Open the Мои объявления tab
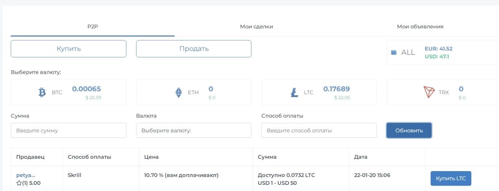 420,26
